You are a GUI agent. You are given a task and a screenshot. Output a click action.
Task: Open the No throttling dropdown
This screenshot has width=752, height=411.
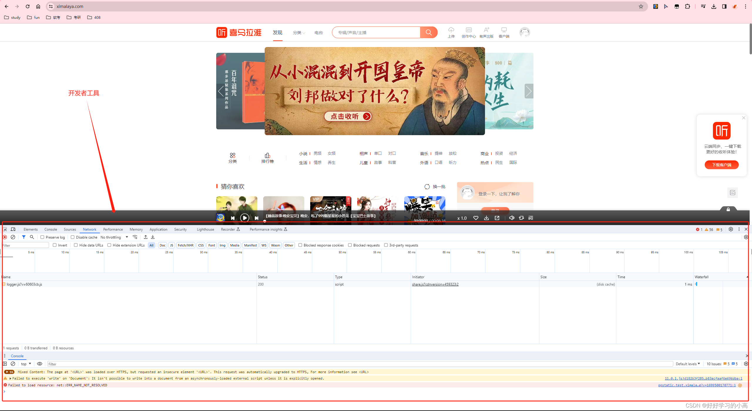click(x=114, y=237)
